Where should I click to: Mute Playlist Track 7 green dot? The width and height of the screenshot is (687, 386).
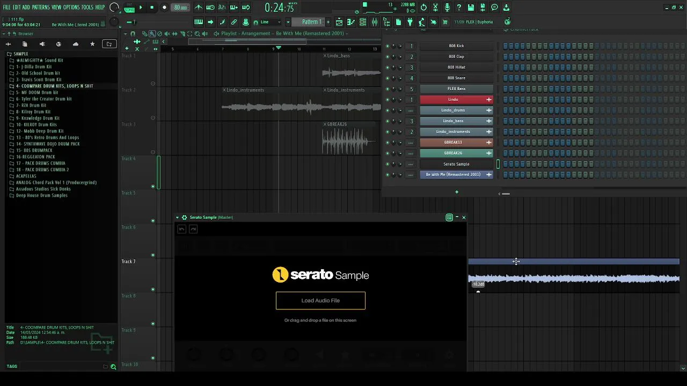[x=153, y=289]
